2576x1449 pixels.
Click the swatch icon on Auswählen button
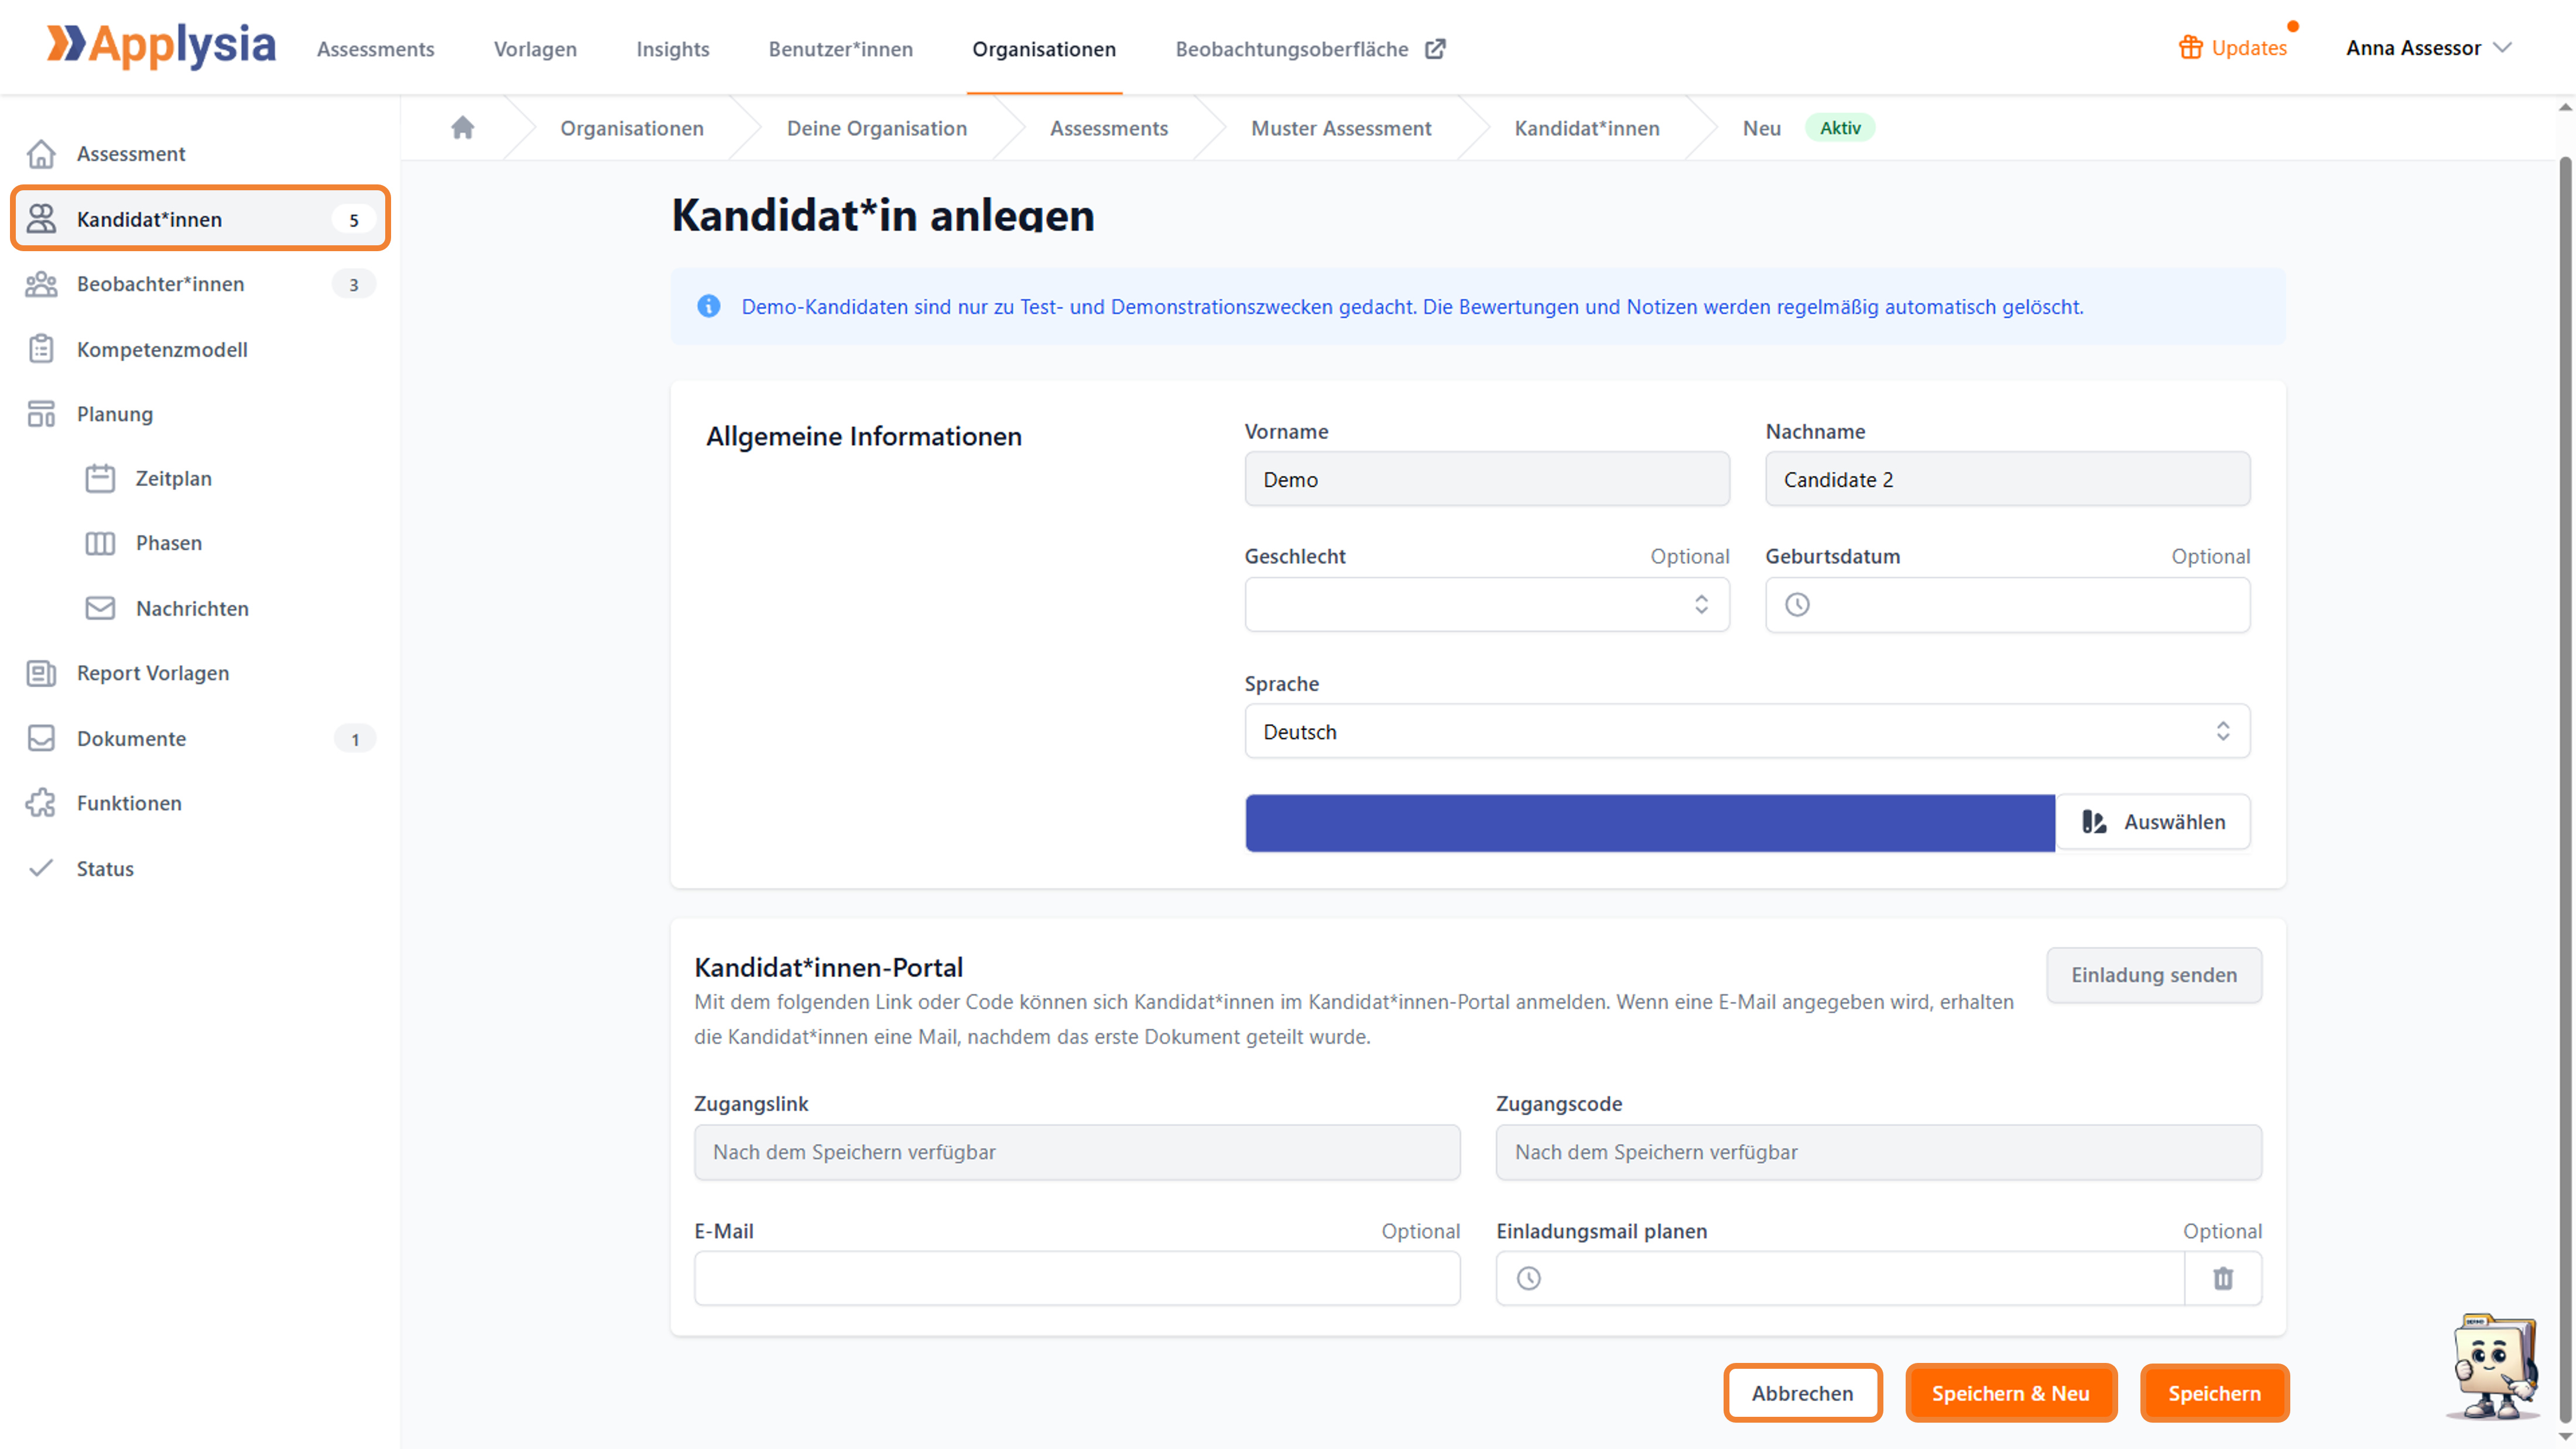point(2094,822)
